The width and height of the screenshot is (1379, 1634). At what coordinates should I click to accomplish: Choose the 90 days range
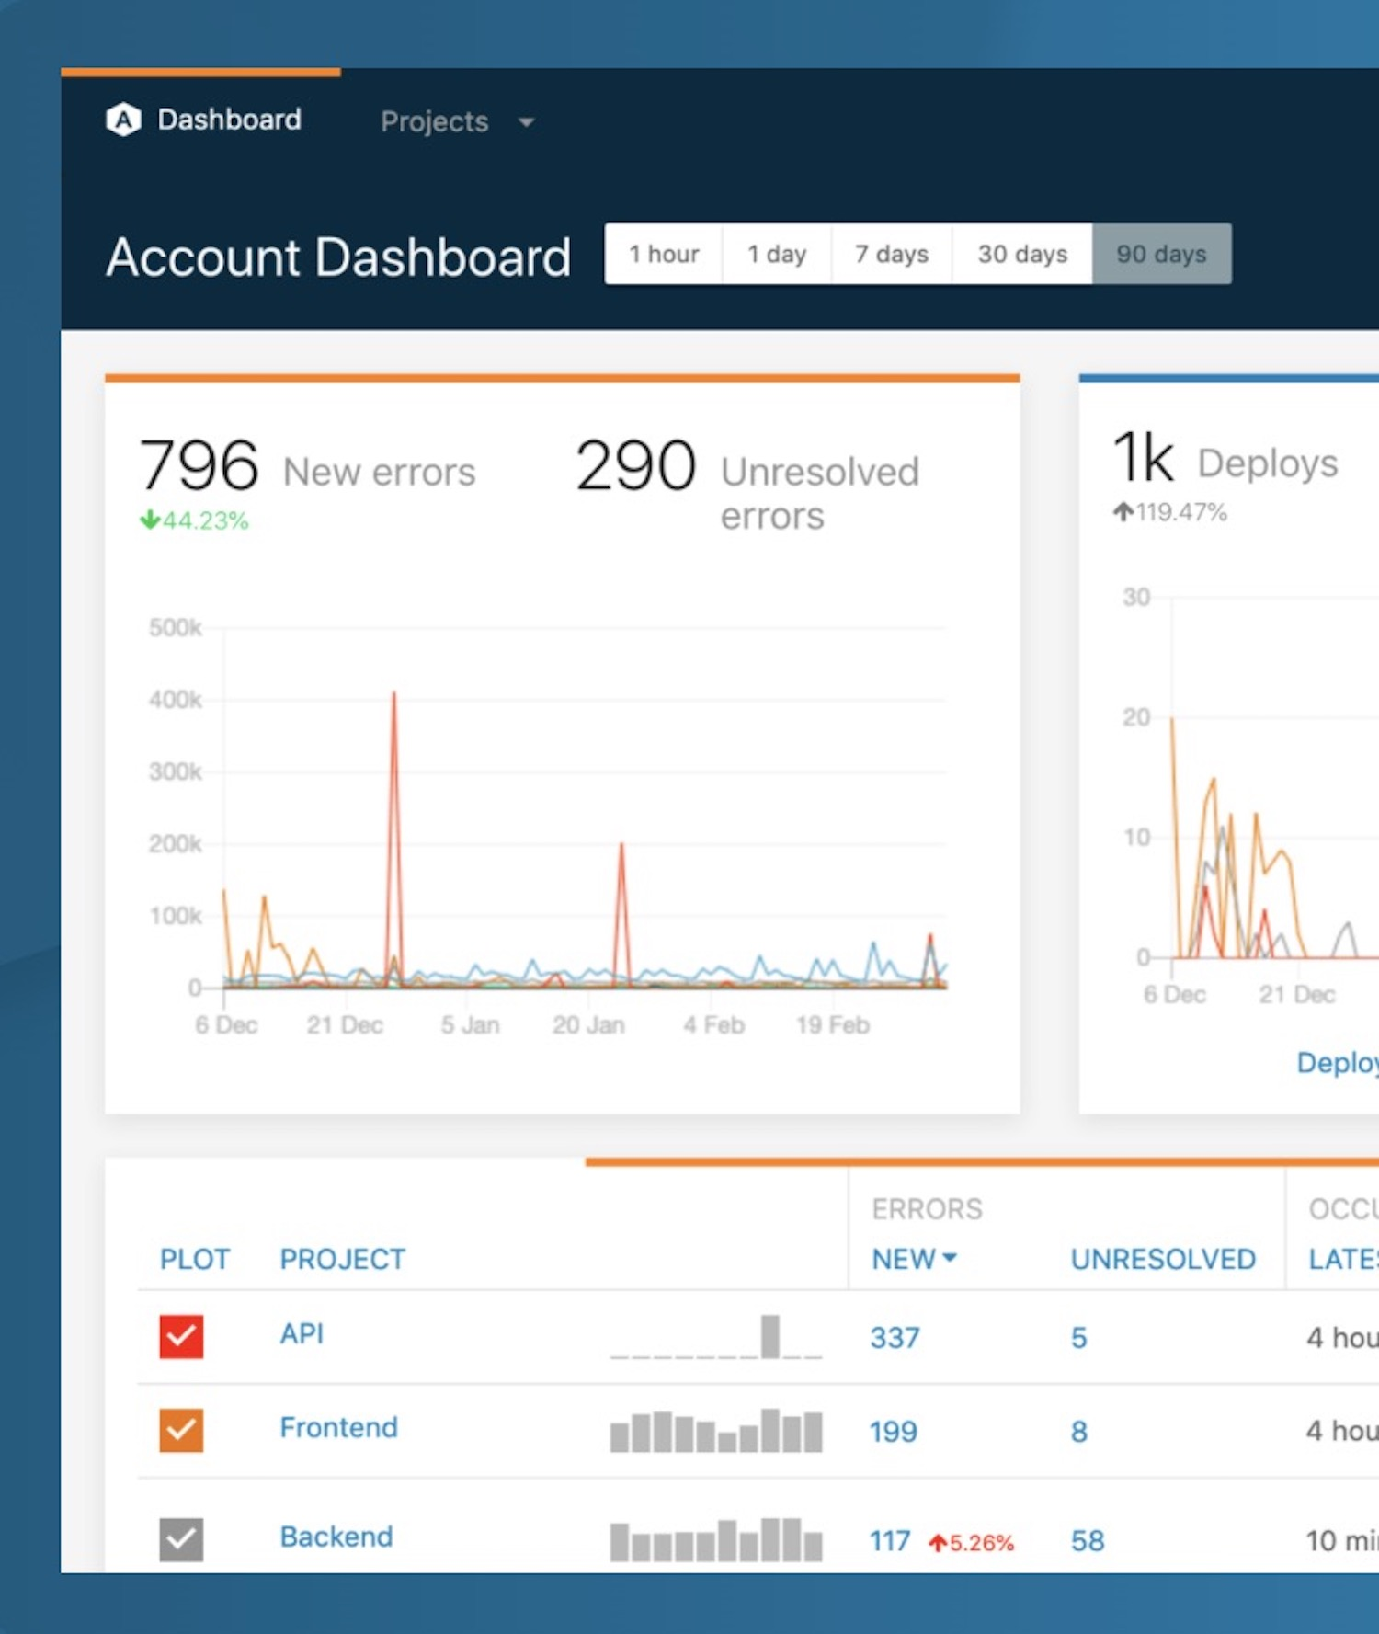1162,254
